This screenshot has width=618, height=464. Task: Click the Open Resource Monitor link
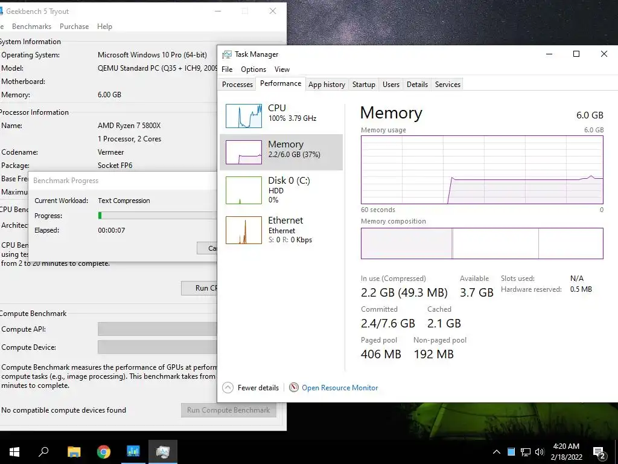point(340,388)
